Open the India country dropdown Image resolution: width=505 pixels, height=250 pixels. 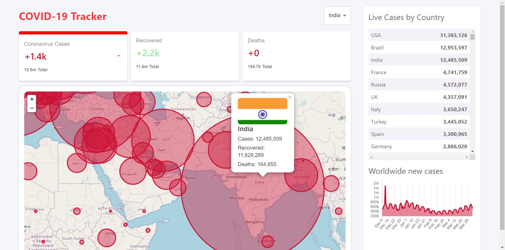337,16
